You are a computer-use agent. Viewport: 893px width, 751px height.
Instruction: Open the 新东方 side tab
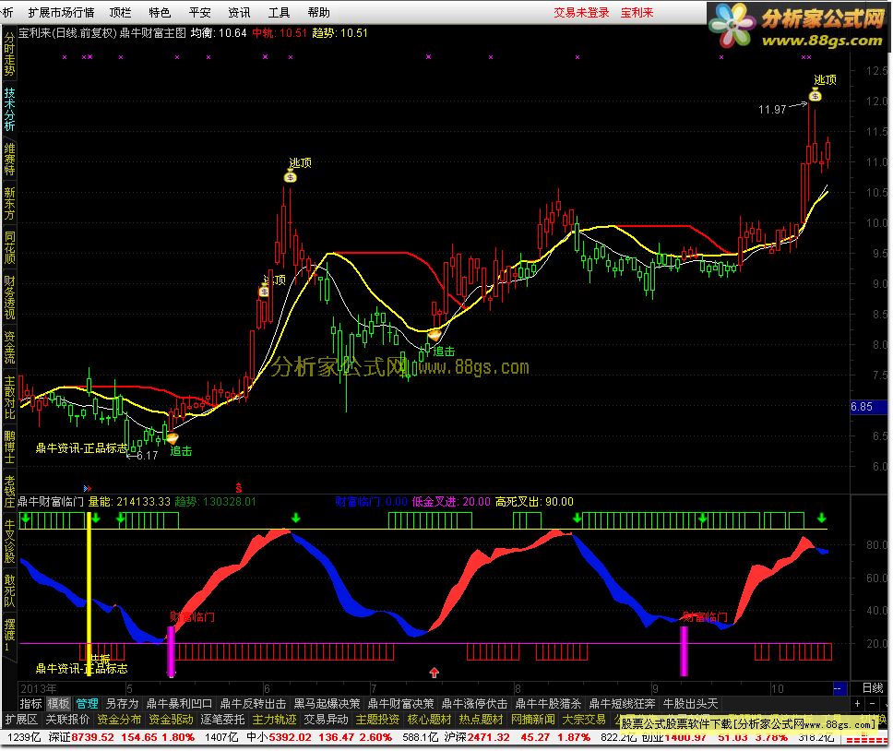[x=9, y=203]
